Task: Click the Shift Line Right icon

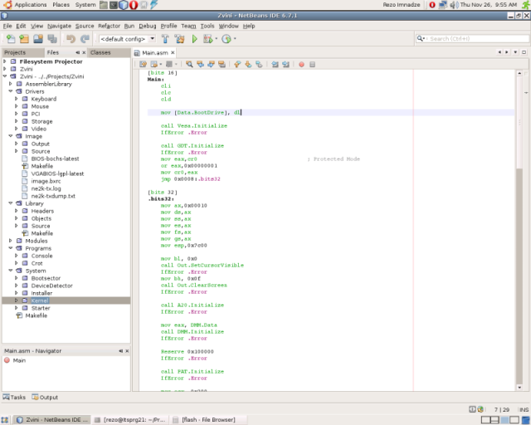Action: [285, 64]
